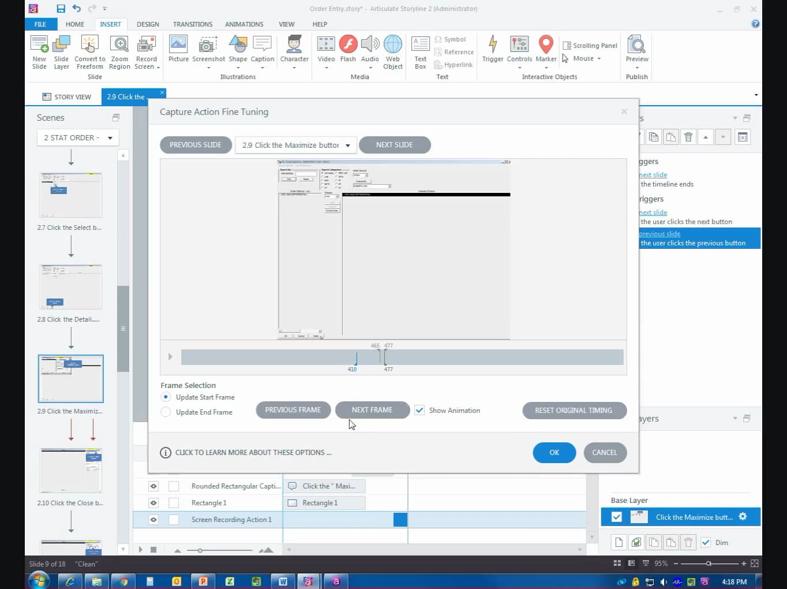Click the Screenshot icon

[208, 44]
